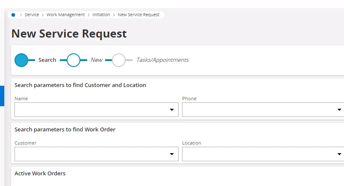Viewport: 344px width, 186px height.
Task: Click inside the Phone input field
Action: click(263, 110)
